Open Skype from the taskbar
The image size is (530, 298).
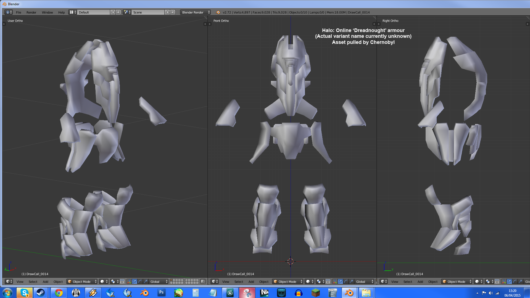coord(24,293)
